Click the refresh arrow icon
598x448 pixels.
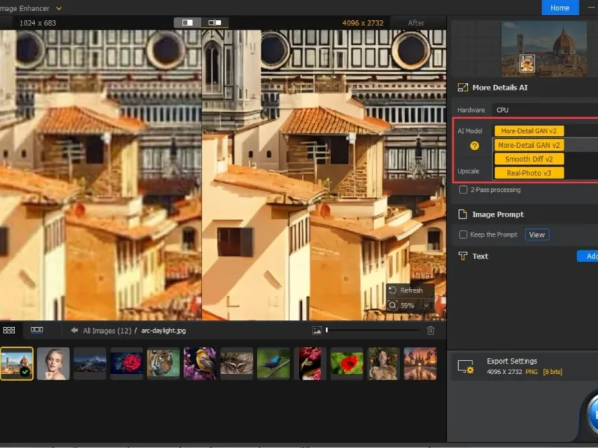coord(392,290)
